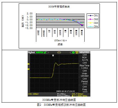118x108 pixels.
Task: Click the green run status indicator
Action: pyautogui.click(x=39, y=52)
